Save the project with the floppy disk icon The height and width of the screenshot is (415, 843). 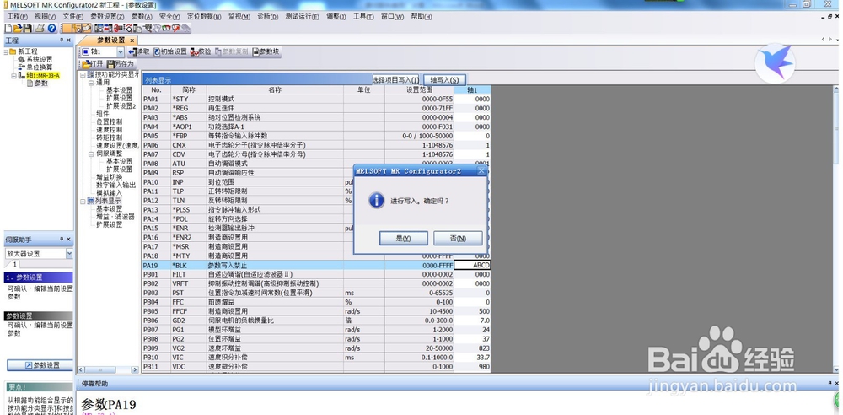(x=28, y=28)
